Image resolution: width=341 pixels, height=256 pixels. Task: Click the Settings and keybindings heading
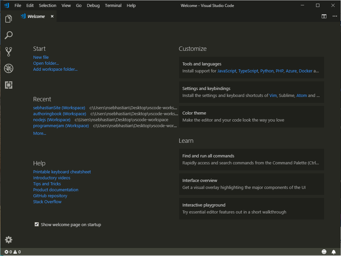click(x=206, y=88)
